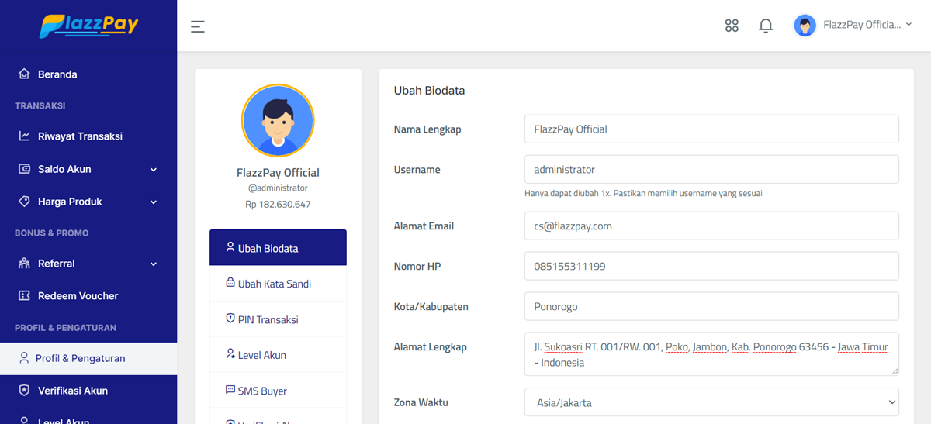The image size is (931, 424).
Task: Open the apps grid icon in header
Action: 732,26
